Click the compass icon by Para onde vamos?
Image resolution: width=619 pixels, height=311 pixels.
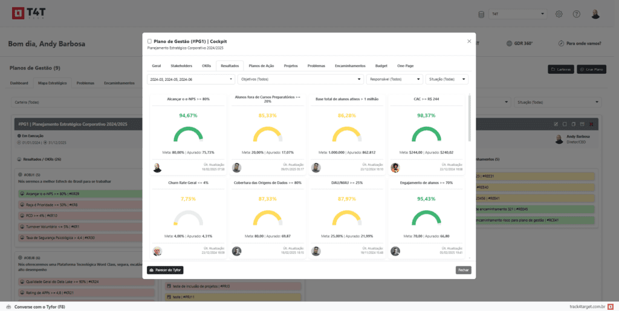point(562,43)
